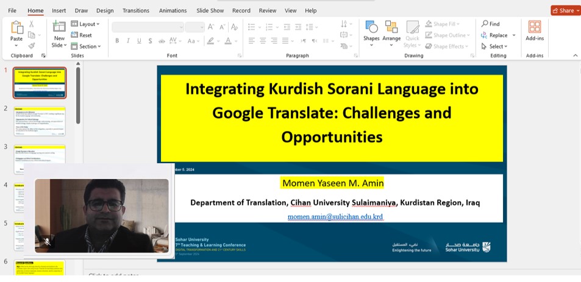Switch to the Design tab

[105, 11]
